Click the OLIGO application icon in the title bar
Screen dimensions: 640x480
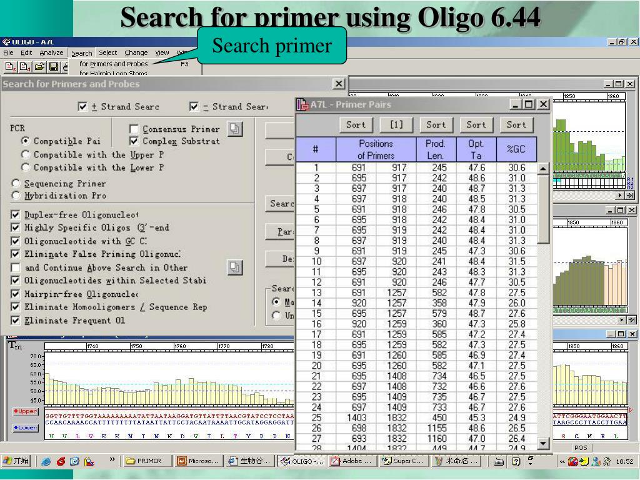pos(6,42)
